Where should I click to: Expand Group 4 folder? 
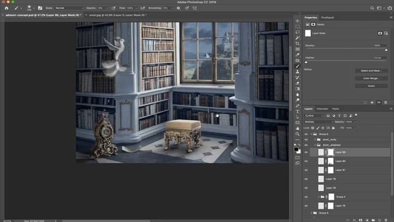tap(319, 197)
